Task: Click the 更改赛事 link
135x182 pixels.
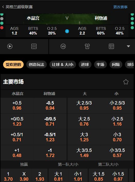Action: [120, 7]
